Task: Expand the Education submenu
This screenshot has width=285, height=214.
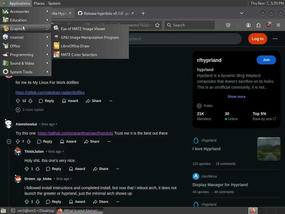Action: (x=26, y=20)
